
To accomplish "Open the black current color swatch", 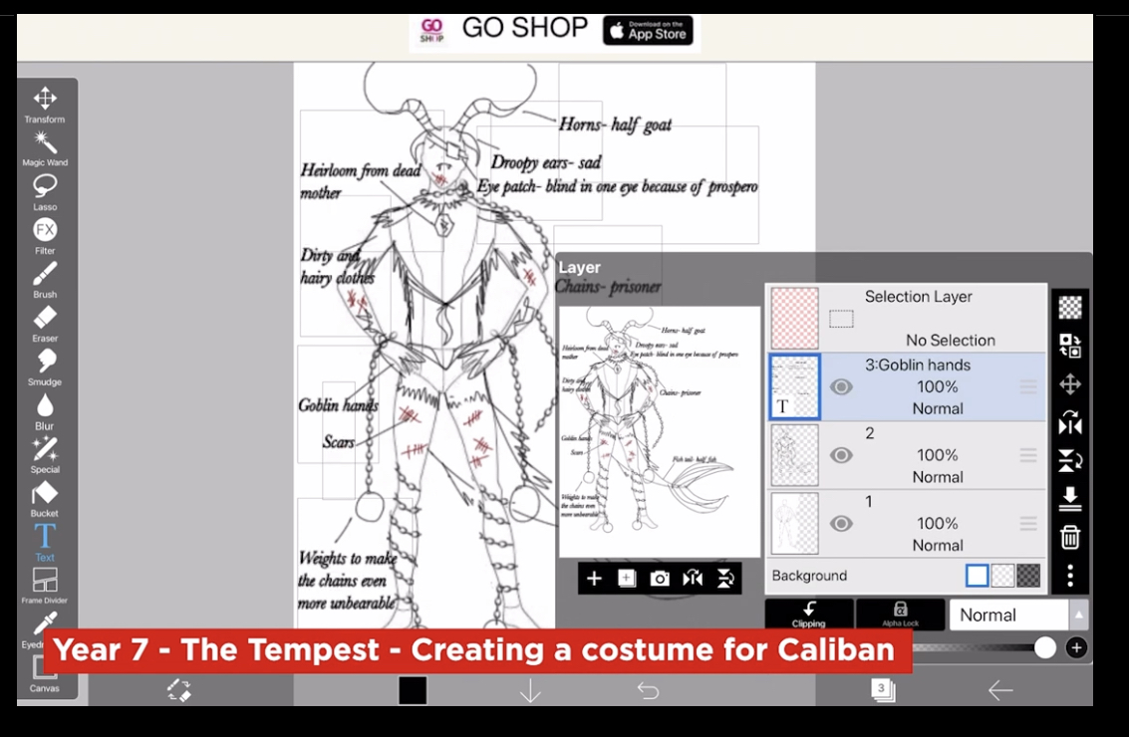I will click(413, 691).
